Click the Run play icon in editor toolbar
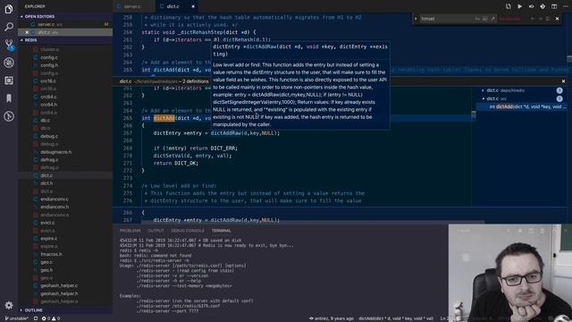Viewport: 572px width, 322px height. click(x=519, y=6)
